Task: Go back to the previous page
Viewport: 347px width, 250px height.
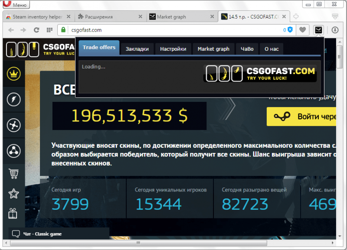Action: pos(11,30)
